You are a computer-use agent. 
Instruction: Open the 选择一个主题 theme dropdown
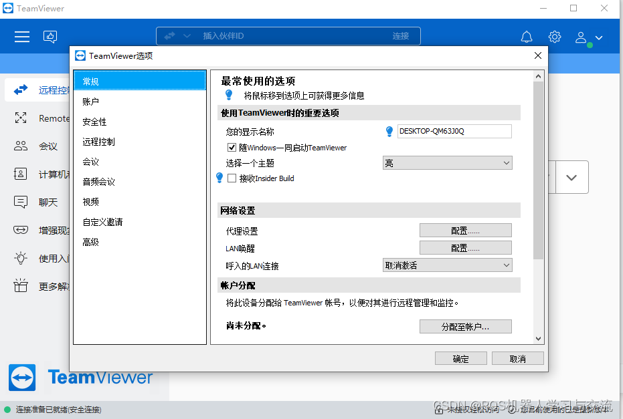[448, 163]
